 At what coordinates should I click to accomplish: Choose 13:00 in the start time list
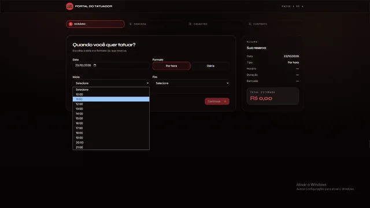tap(111, 109)
